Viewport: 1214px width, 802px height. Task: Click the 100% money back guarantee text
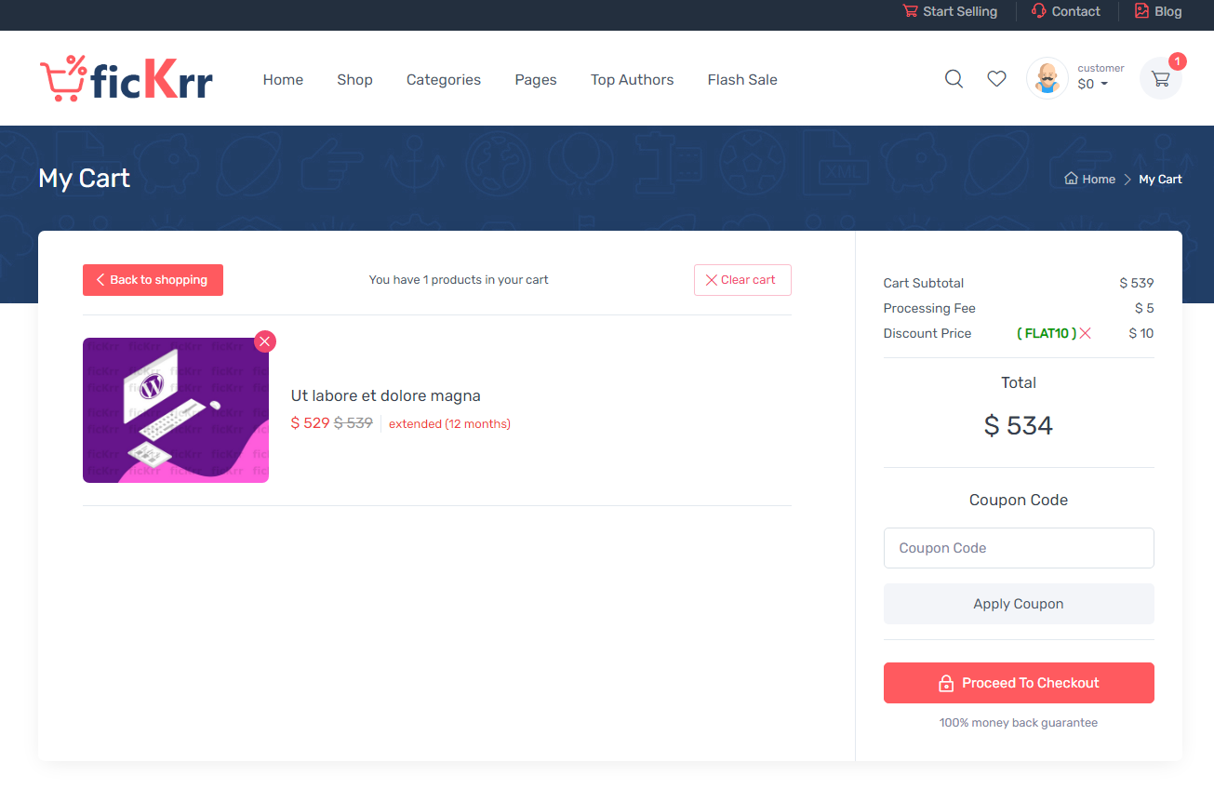pyautogui.click(x=1019, y=723)
